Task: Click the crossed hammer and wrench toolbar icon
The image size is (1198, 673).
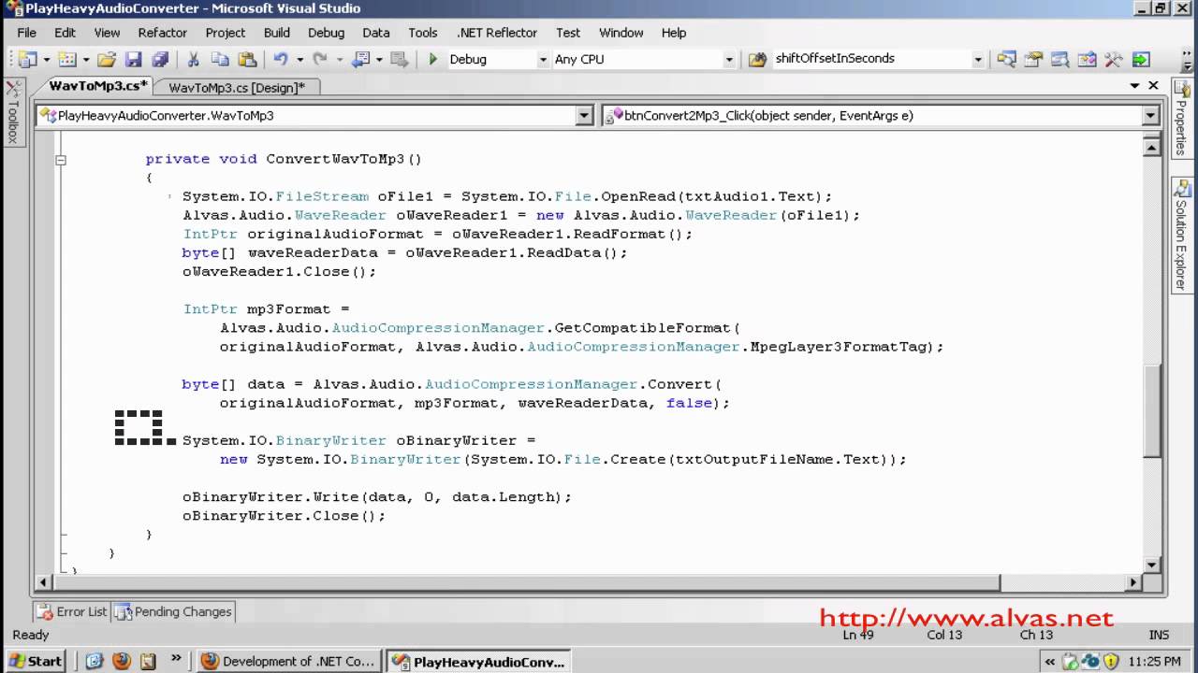Action: pyautogui.click(x=1113, y=59)
